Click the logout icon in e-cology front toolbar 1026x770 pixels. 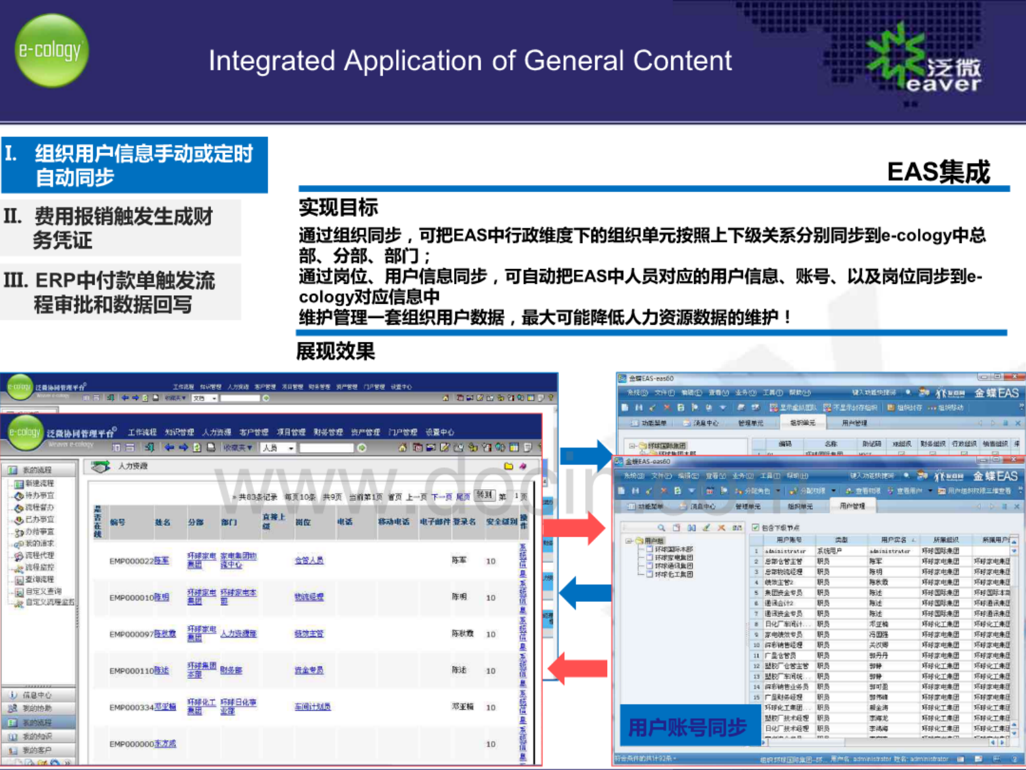coord(150,448)
